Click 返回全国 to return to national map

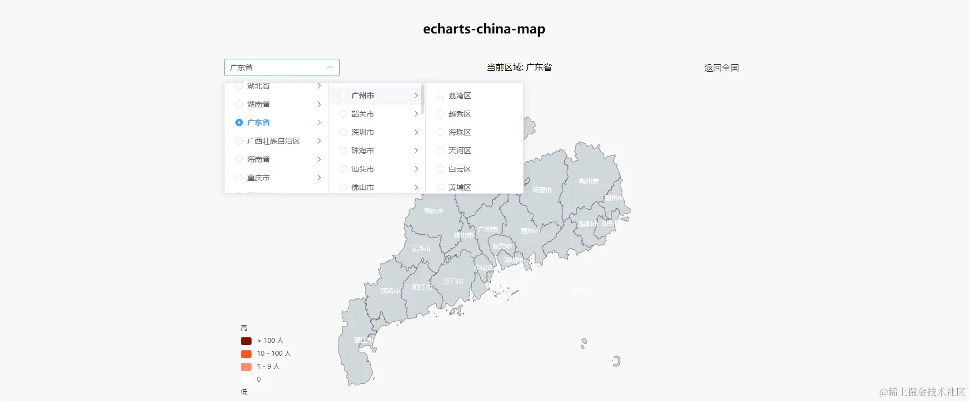[721, 68]
